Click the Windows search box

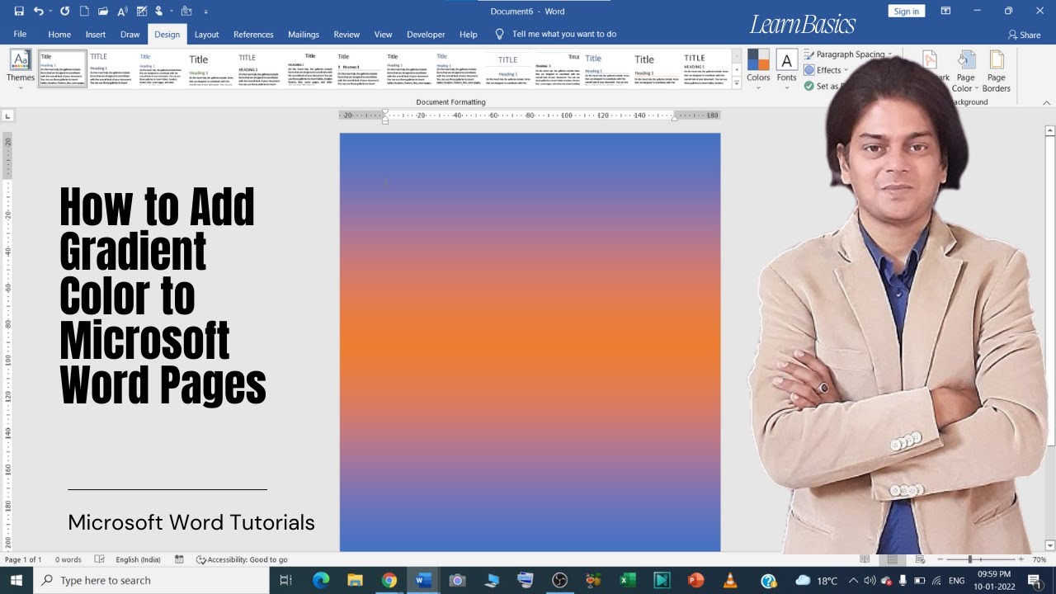pos(151,580)
